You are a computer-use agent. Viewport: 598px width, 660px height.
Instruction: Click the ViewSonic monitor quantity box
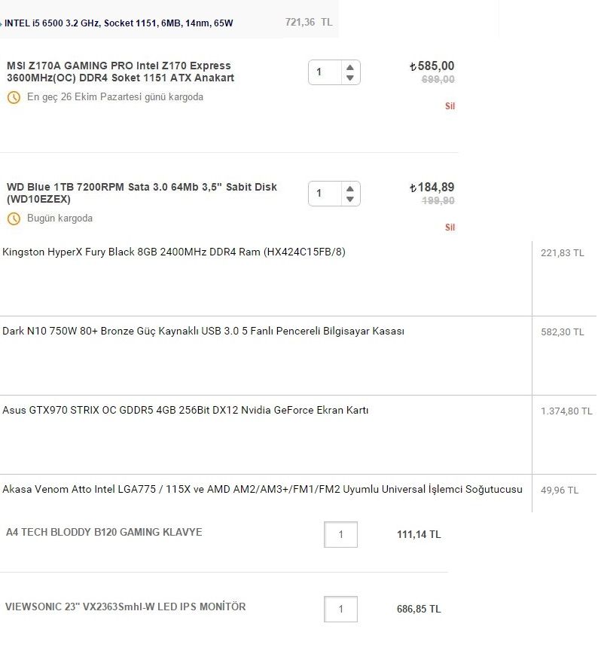340,609
